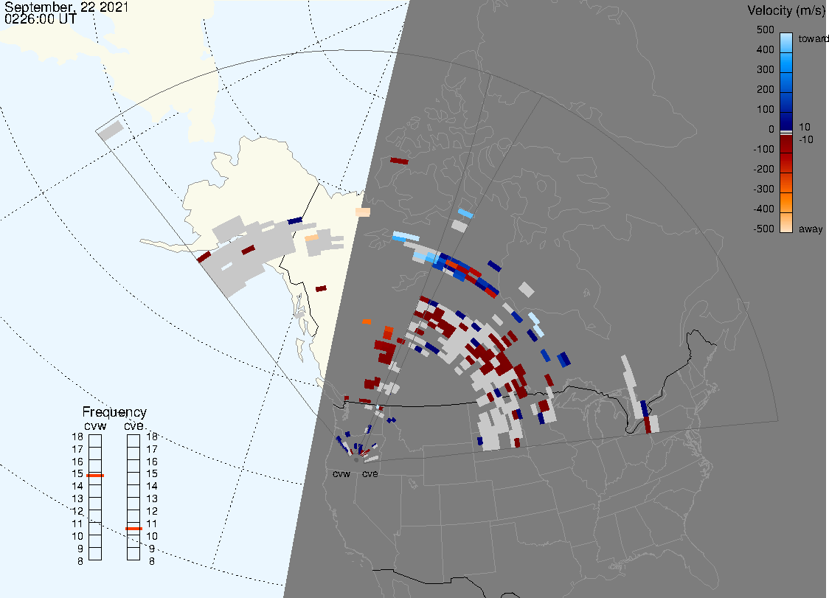The height and width of the screenshot is (598, 829).
Task: Click the "12" label left of the cvw bar
Action: click(x=77, y=511)
